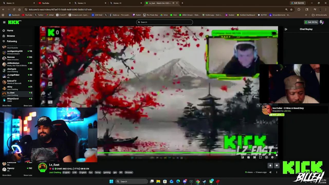
Task: Open the Twitch bookmark
Action: click(137, 15)
